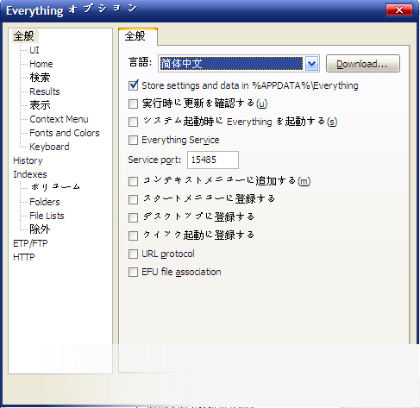Enable EFU file association checkbox
Viewport: 420px width, 408px height.
click(x=133, y=273)
